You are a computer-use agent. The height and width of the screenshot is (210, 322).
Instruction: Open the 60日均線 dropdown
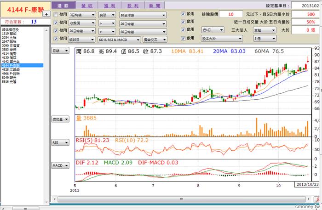tap(143, 32)
